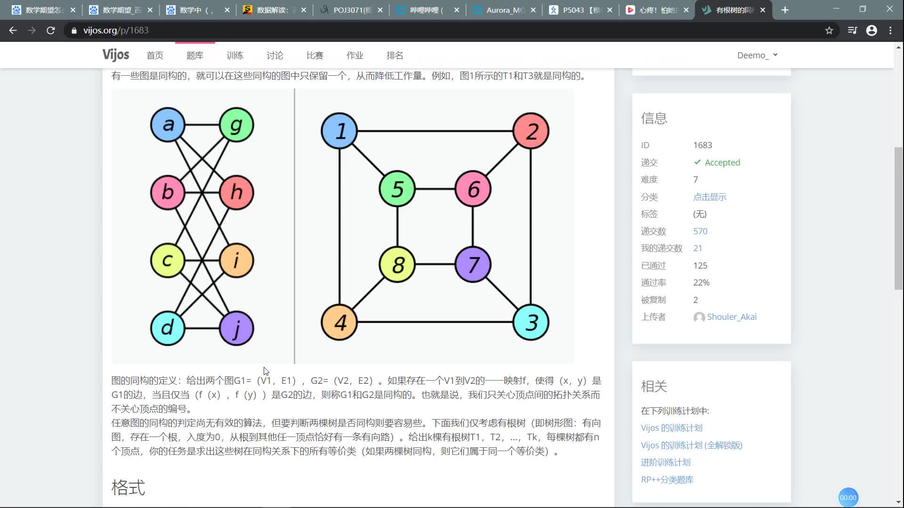Click the vertical page scrollbar thumb
Screen dimensions: 904x508
[x=898, y=218]
